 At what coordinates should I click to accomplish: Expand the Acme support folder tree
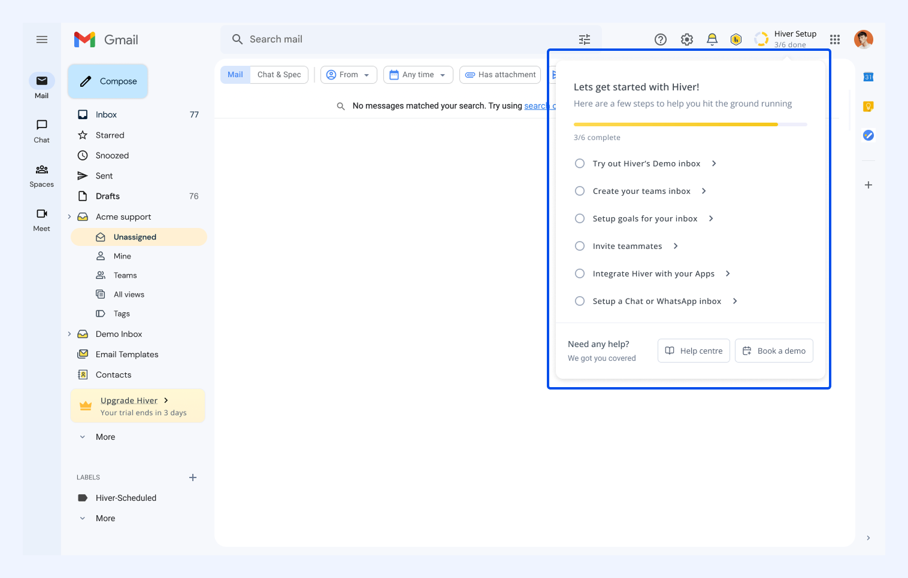tap(69, 217)
